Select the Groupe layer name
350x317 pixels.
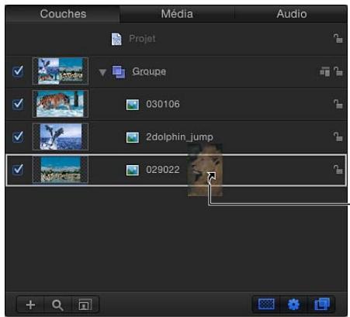[149, 71]
